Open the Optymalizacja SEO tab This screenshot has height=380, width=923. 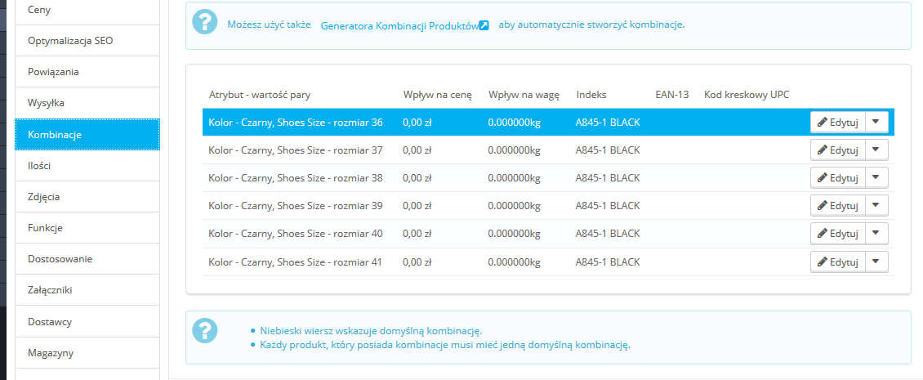(87, 40)
